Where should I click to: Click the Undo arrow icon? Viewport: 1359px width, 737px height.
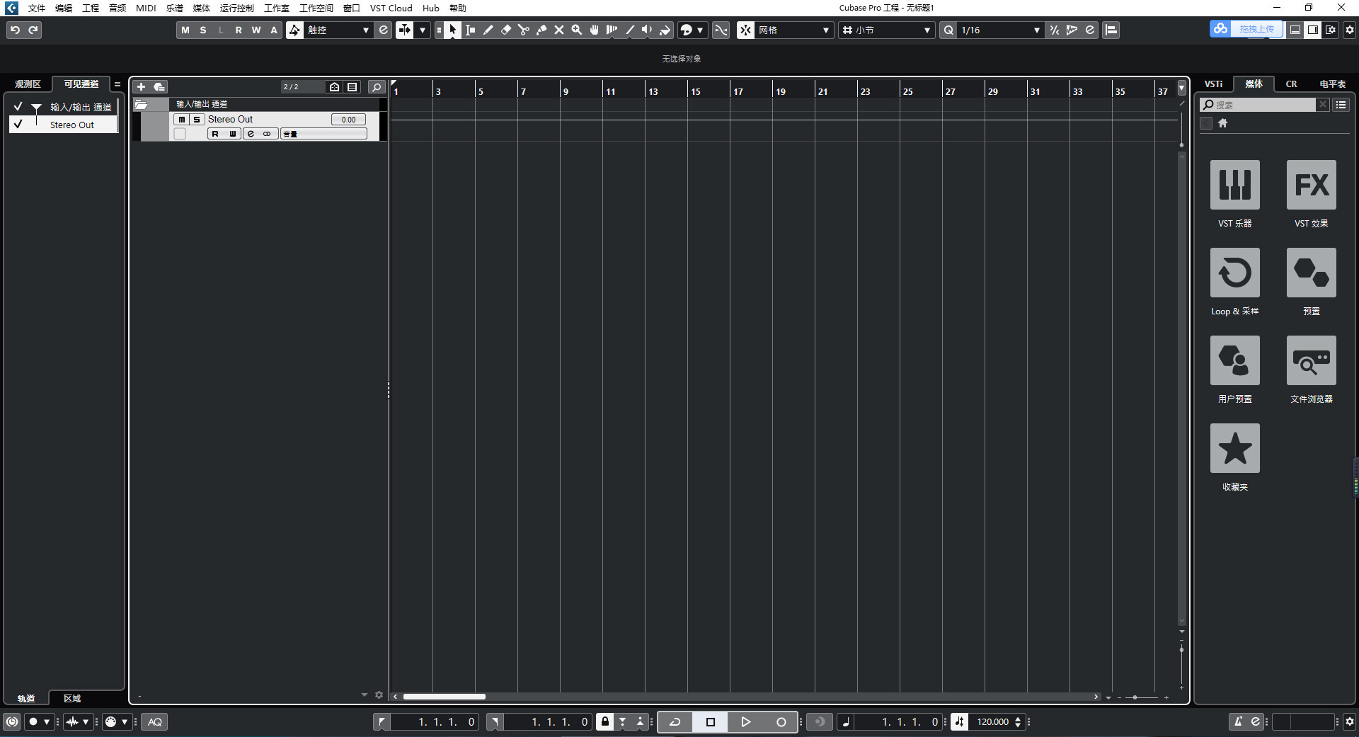pos(15,30)
